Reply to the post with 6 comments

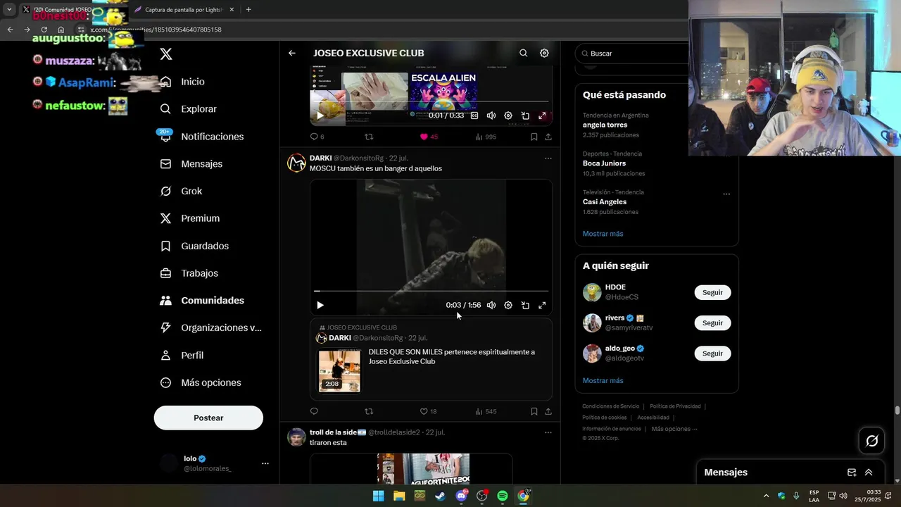tap(317, 137)
